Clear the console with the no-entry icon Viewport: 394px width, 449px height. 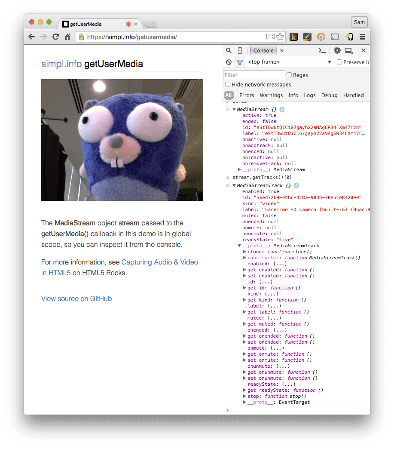pyautogui.click(x=228, y=62)
